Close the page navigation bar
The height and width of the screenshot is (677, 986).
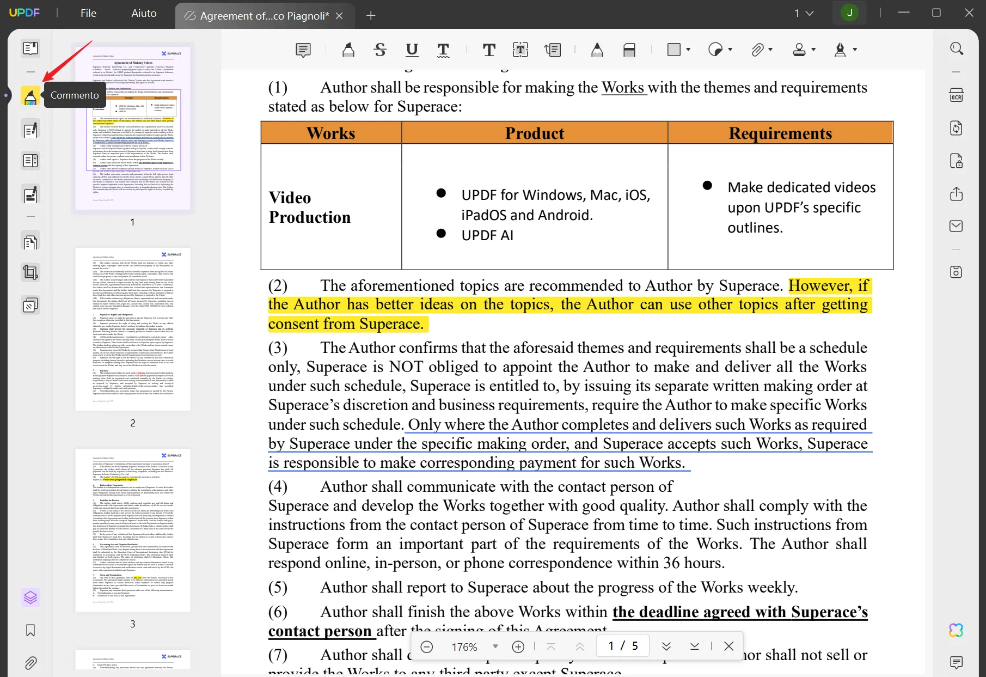click(729, 646)
